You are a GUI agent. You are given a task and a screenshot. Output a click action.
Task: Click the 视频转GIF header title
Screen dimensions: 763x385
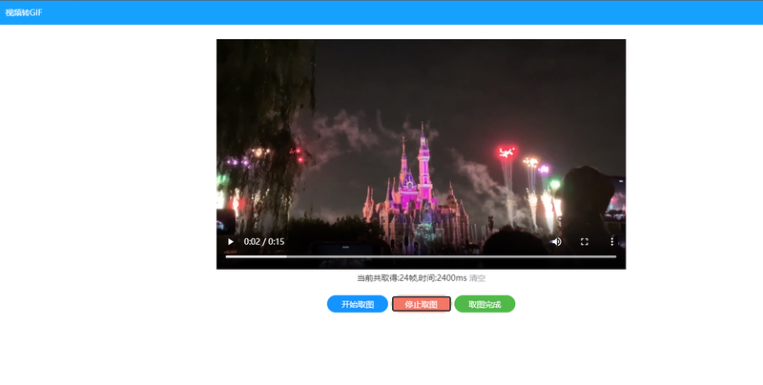click(24, 12)
